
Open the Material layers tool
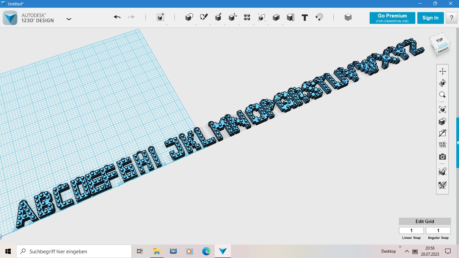[x=348, y=17]
